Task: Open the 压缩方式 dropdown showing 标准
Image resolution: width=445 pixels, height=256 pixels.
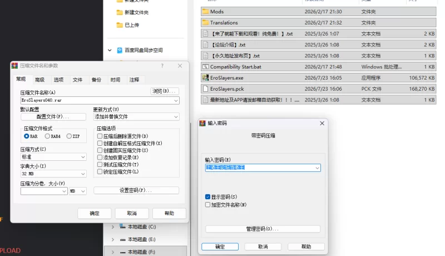Action: 53,157
